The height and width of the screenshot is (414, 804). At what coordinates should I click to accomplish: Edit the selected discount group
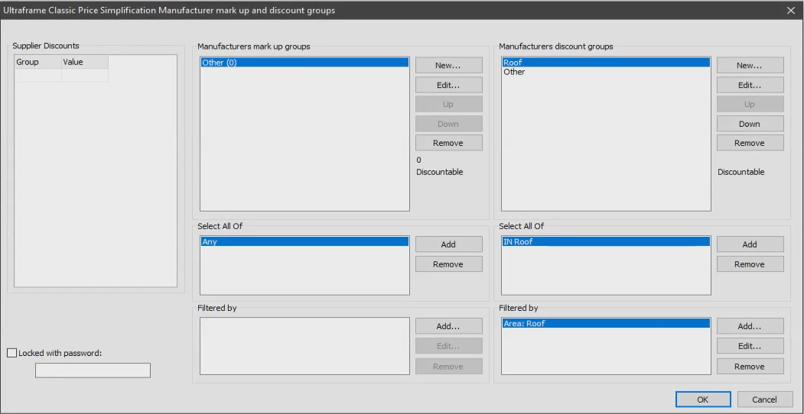tap(750, 85)
